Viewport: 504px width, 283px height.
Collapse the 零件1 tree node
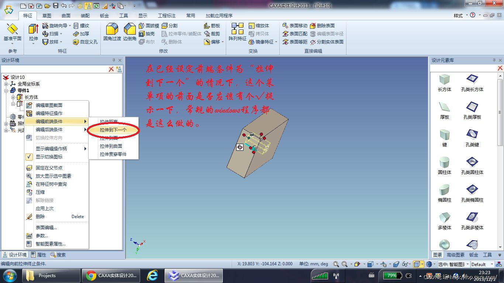6,91
